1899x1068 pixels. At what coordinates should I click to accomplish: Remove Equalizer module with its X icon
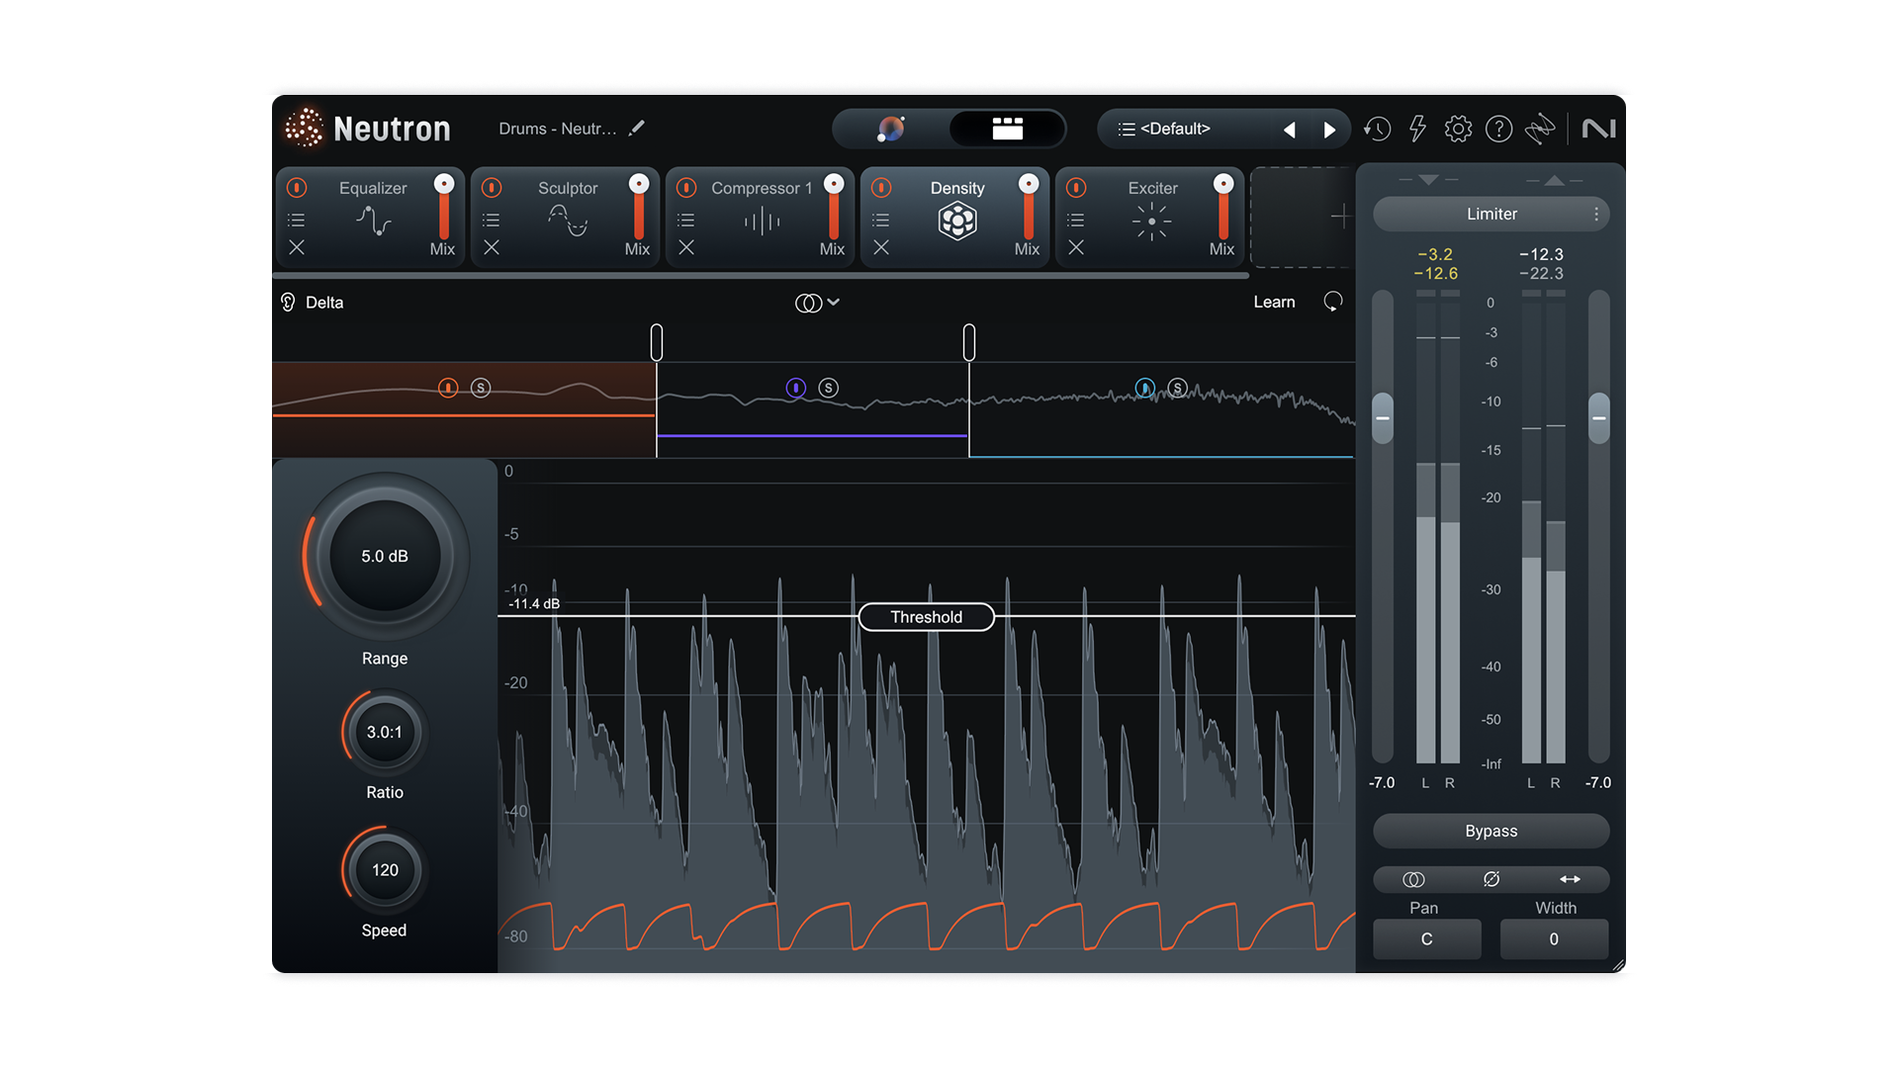[x=297, y=248]
